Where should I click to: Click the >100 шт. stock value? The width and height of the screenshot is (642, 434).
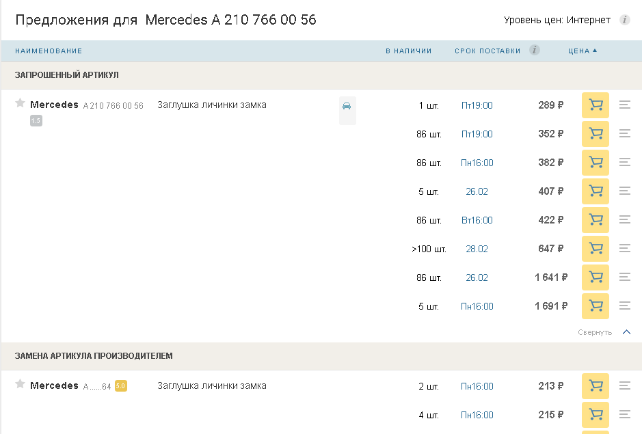(x=429, y=249)
